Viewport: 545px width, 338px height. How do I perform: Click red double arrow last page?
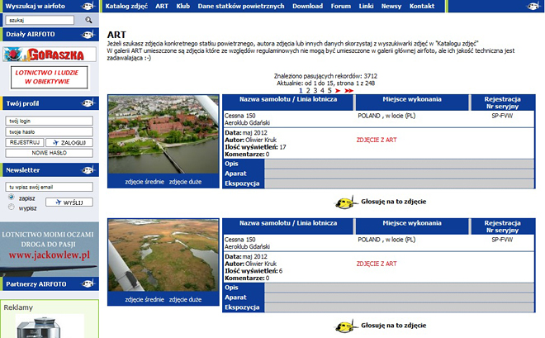(x=348, y=91)
